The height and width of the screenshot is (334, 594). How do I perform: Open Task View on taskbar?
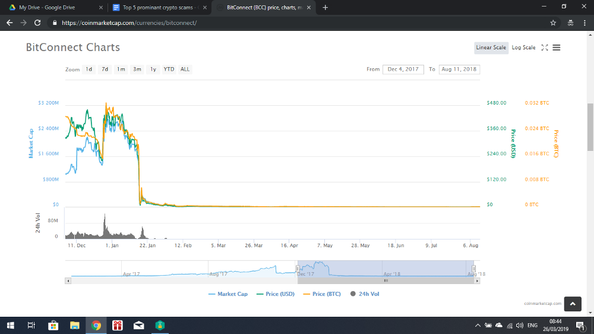(31, 325)
